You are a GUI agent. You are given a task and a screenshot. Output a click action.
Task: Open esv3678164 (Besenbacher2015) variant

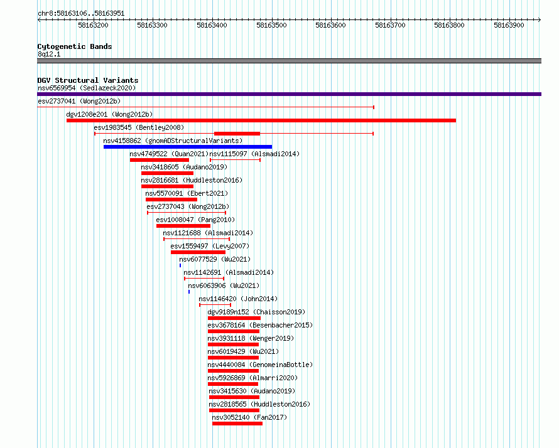tap(260, 325)
